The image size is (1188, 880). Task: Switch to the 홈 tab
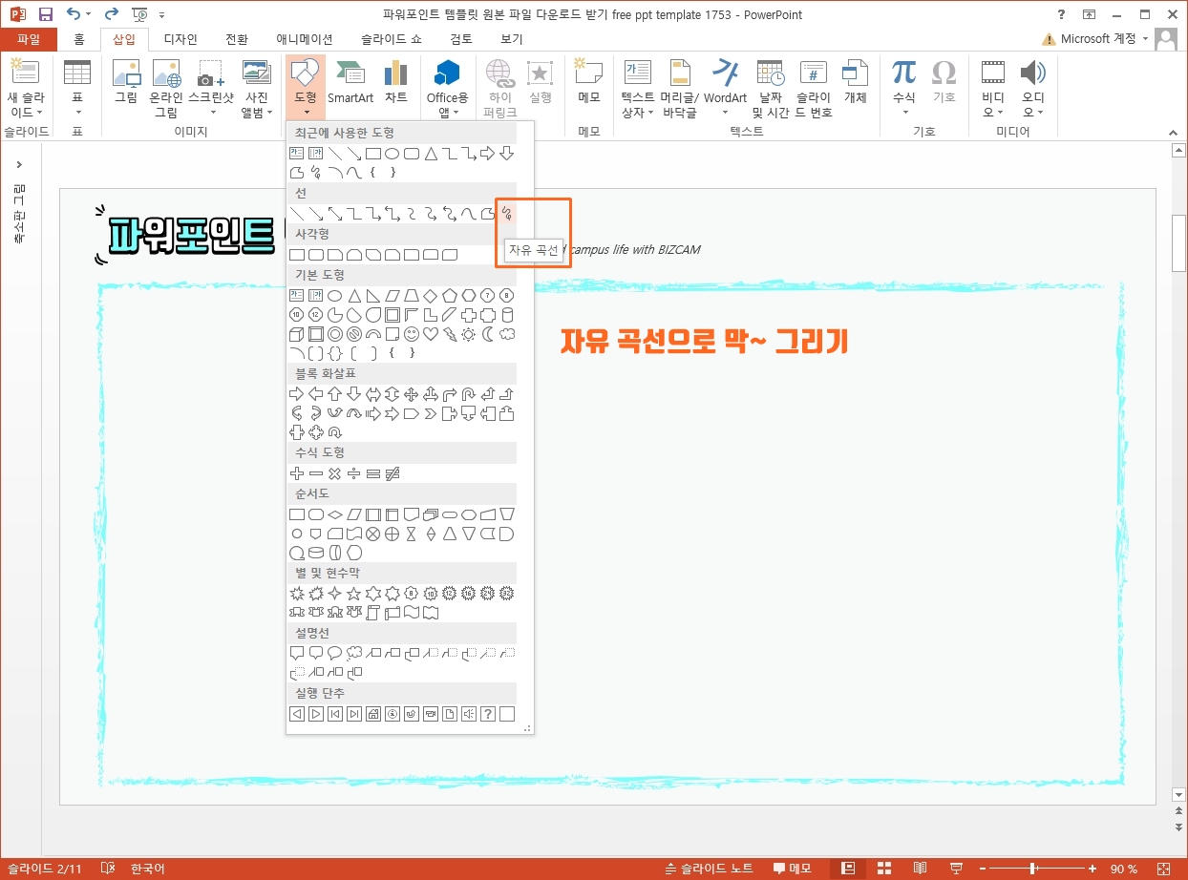pos(79,39)
